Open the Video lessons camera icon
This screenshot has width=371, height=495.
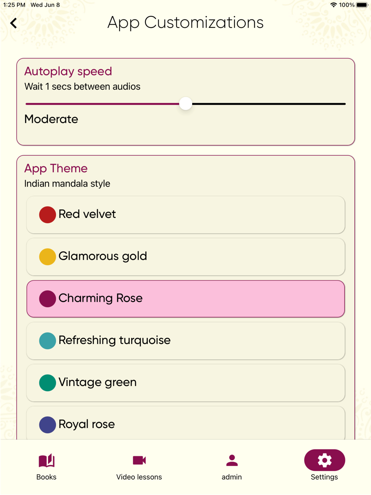[x=139, y=460]
